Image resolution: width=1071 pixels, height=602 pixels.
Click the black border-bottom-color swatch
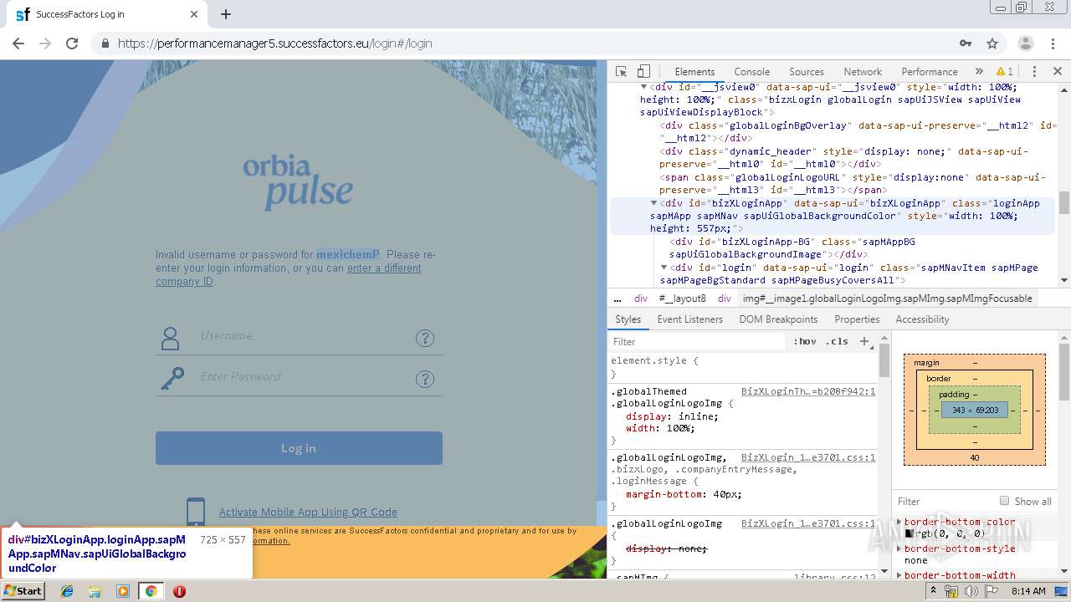click(909, 533)
